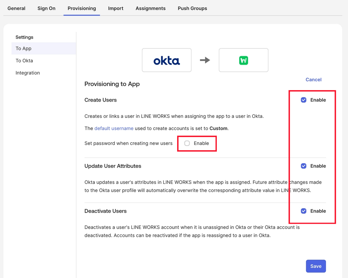The height and width of the screenshot is (278, 348).
Task: Click the Settings sidebar heading
Action: 24,37
